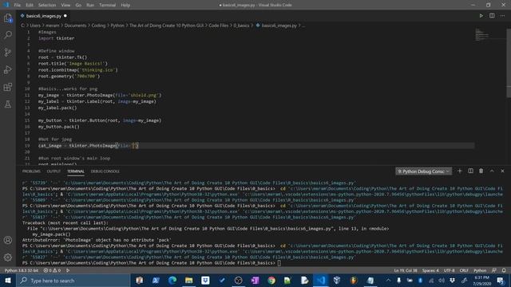Click the Code Files breadcrumb segment
Viewport: 511px width, 287px height.
pos(218,26)
